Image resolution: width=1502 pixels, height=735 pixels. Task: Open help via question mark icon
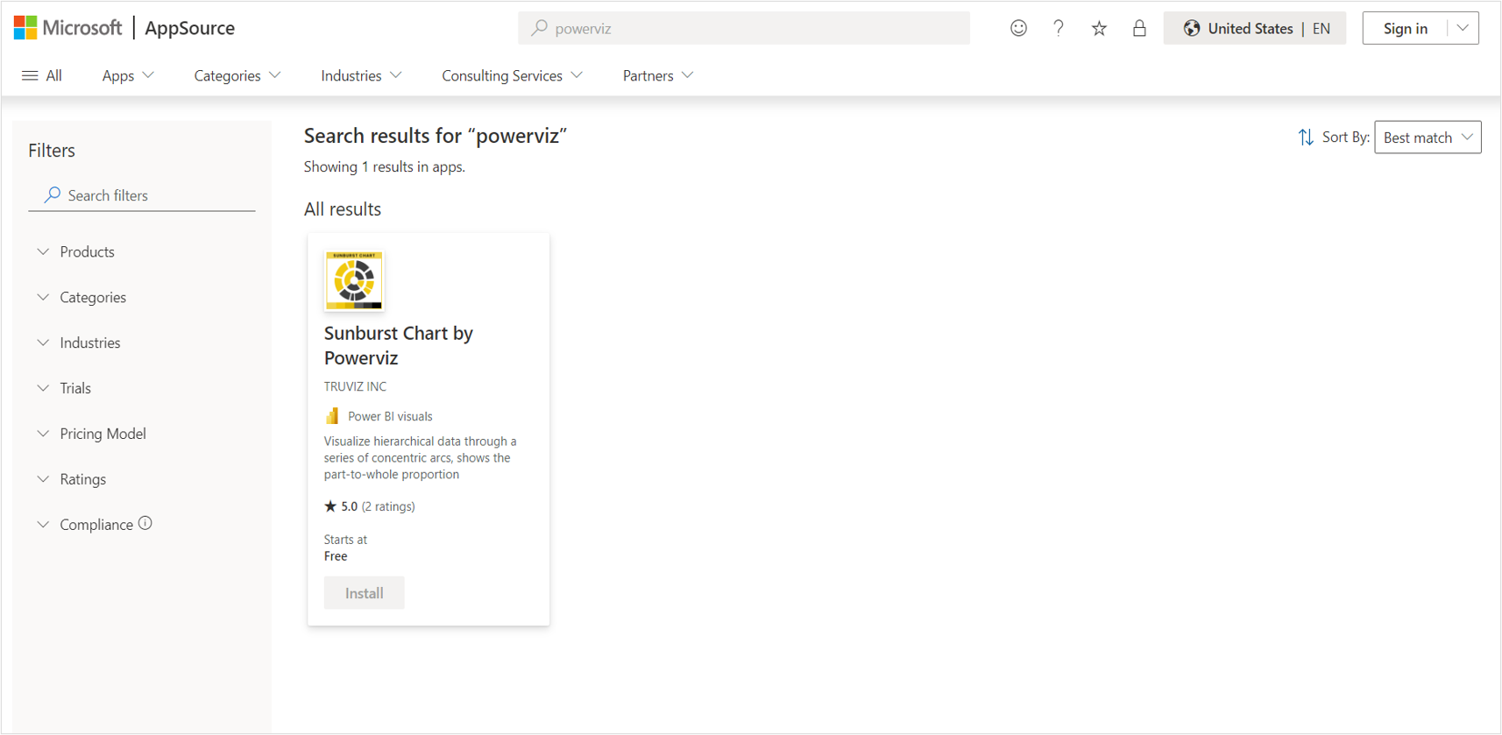point(1059,28)
